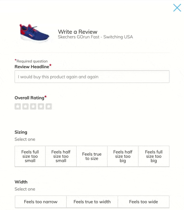Pick Feels half size too big

(123, 156)
